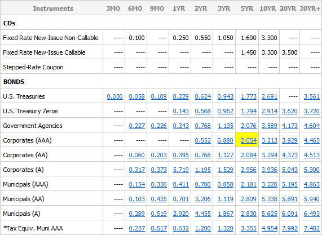
Task: Open the Municipals (AAA) 20YR yield 5.195
Action: pyautogui.click(x=289, y=184)
